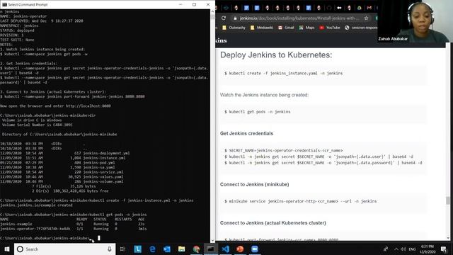Click the Command Prompt scrollbar up arrow
The image size is (453, 255).
(213, 11)
